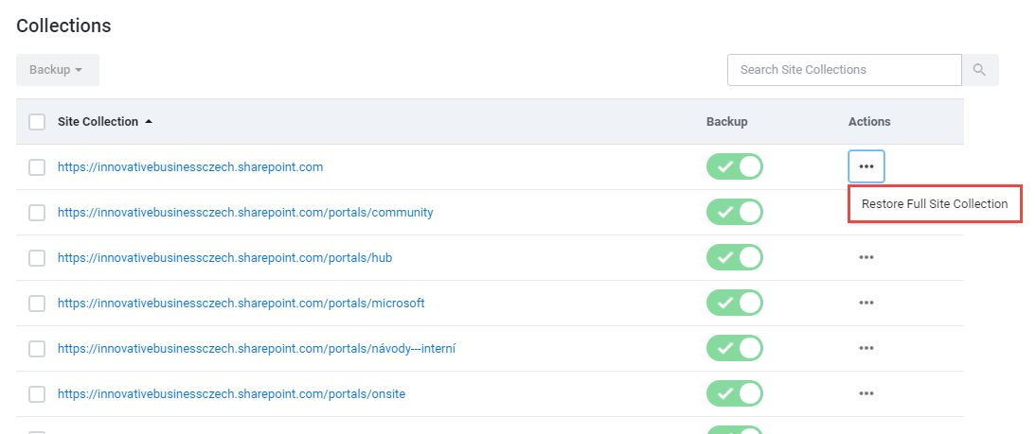The width and height of the screenshot is (1036, 434).
Task: Focus the Search Site Collections field
Action: tap(845, 70)
